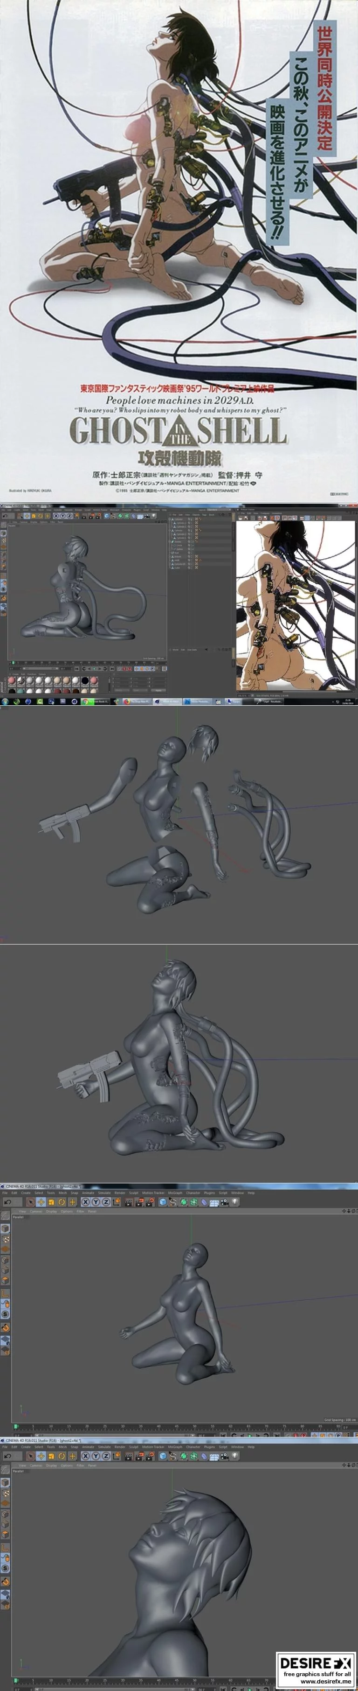
Task: Click Render View icon in full-body model window
Action: point(129,1202)
